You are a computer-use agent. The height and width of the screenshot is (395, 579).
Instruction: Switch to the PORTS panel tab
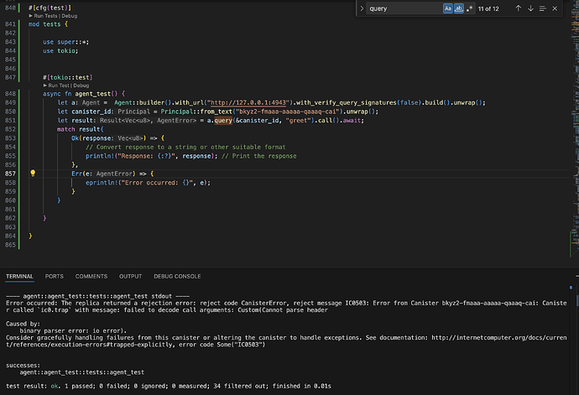click(x=55, y=276)
